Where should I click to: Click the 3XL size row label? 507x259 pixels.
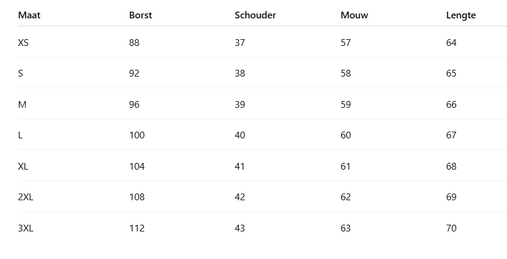pos(26,228)
